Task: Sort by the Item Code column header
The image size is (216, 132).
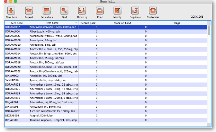Action: click(17, 23)
